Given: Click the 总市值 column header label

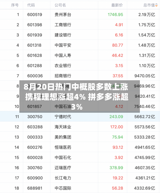Looking at the screenshot, I should (149, 5).
